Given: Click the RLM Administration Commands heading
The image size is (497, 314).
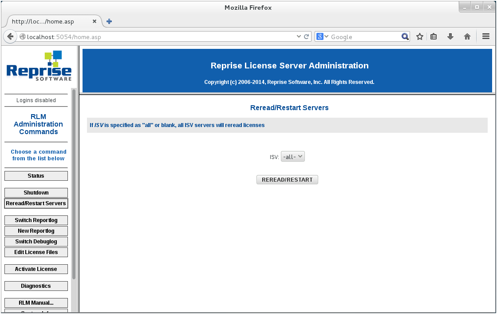Looking at the screenshot, I should pos(38,124).
